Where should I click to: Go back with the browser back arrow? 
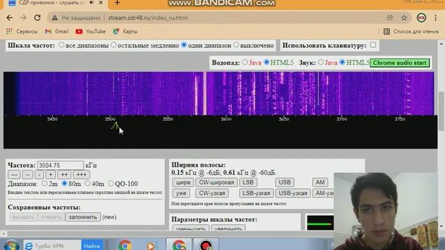[10, 18]
